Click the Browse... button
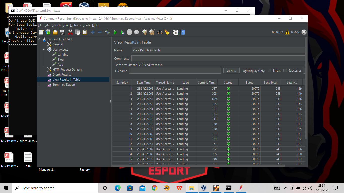The height and width of the screenshot is (193, 344). [x=231, y=71]
